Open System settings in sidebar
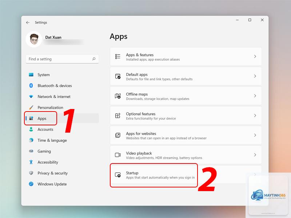This screenshot has height=218, width=291. pos(62,75)
